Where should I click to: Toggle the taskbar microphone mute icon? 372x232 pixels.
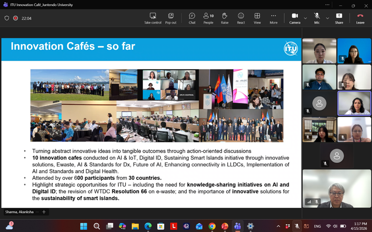click(297, 226)
